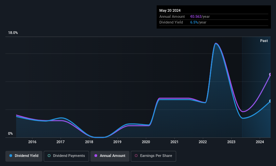Click the €0.563 annual amount value
276x166 pixels.
pos(196,16)
